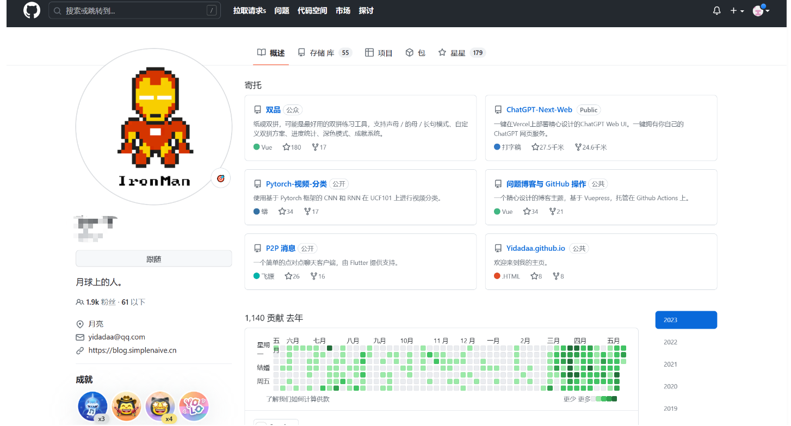The height and width of the screenshot is (426, 791).
Task: Open 了解我们如何计算供款 link
Action: click(298, 399)
